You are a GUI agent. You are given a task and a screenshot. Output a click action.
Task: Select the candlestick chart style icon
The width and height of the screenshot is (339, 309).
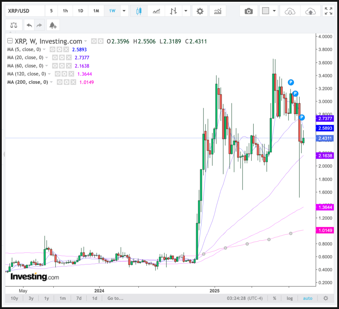(x=139, y=11)
